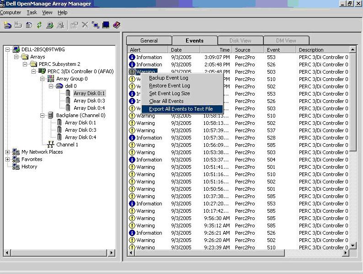The image size is (363, 274).
Task: Sort by the Description column header
Action: pyautogui.click(x=323, y=49)
